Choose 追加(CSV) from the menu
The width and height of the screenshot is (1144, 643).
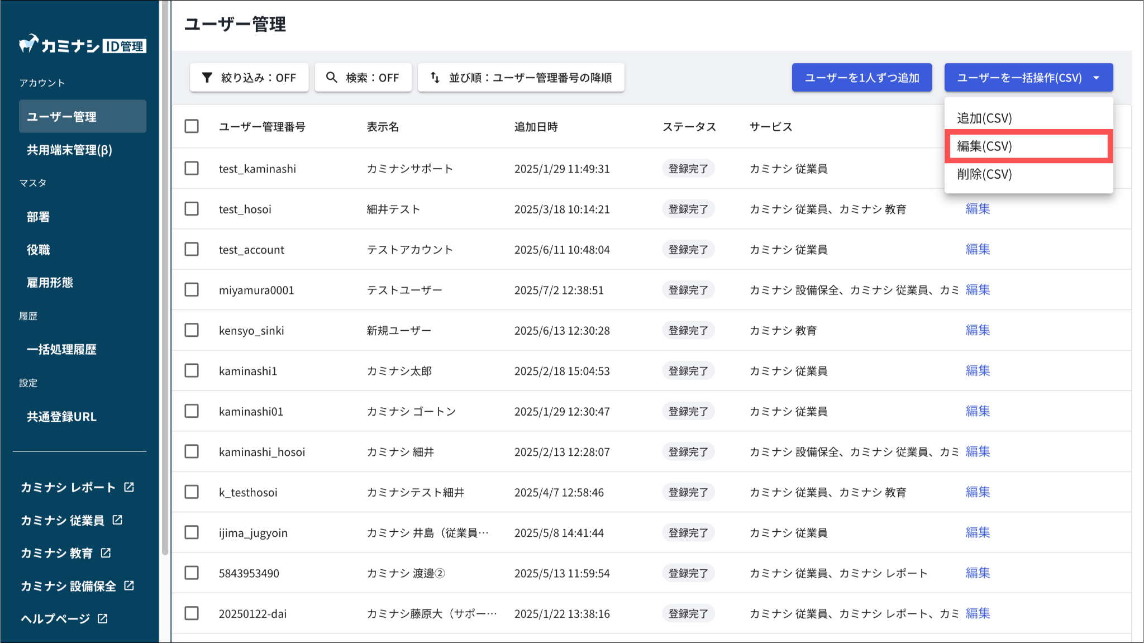click(x=1028, y=118)
